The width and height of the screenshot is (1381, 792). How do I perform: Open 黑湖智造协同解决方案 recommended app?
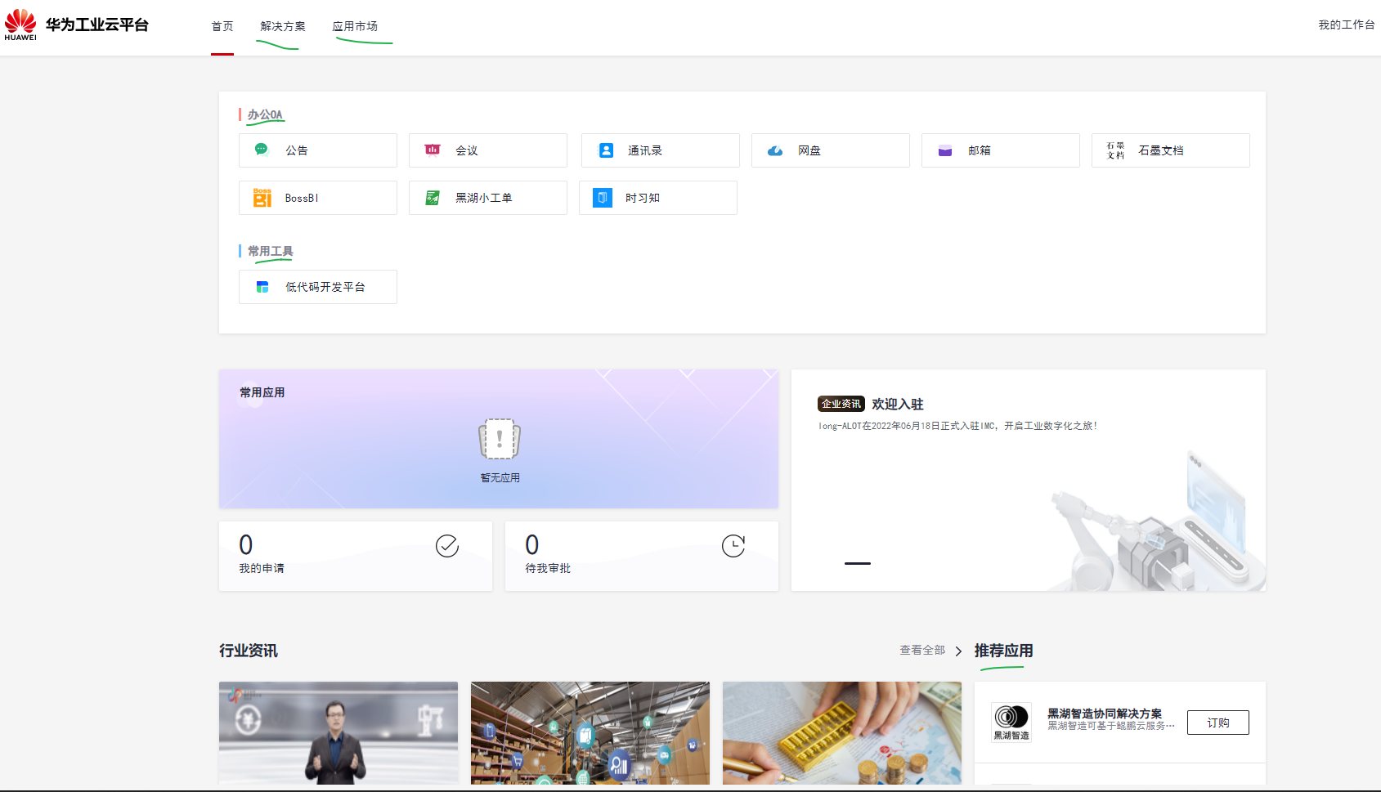[1105, 714]
